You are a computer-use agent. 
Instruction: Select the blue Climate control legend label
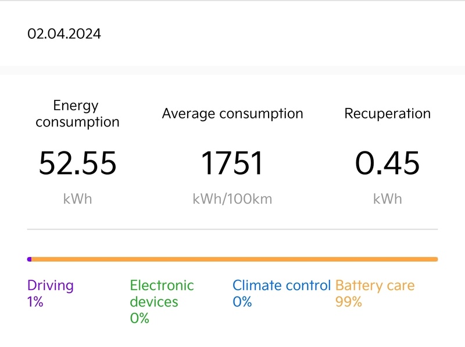[281, 285]
